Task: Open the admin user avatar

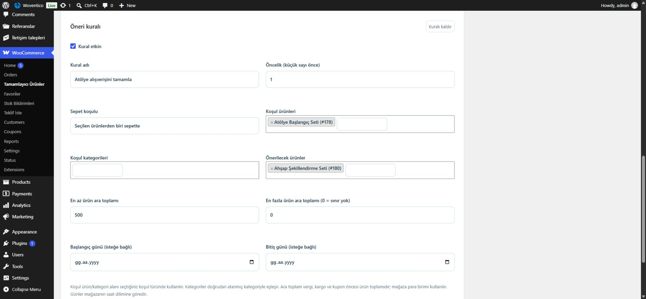Action: point(634,6)
